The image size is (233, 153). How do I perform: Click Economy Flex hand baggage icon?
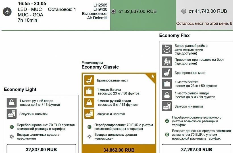pyautogui.click(x=167, y=95)
